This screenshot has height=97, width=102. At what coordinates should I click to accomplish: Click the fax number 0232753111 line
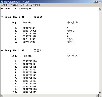tap(30, 92)
